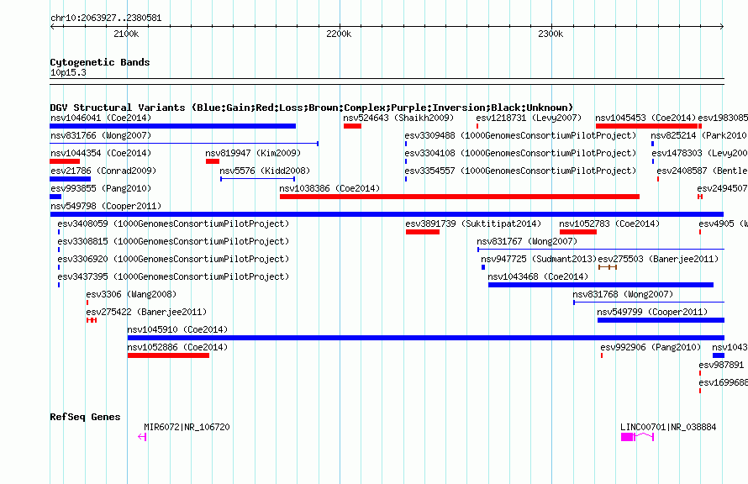Select the nsv1044354 (Coe2014) red bar
This screenshot has width=748, height=484.
click(x=65, y=161)
